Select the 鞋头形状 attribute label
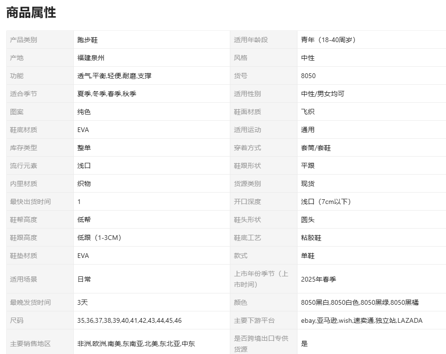Viewport: 446px width, 354px height. [247, 220]
